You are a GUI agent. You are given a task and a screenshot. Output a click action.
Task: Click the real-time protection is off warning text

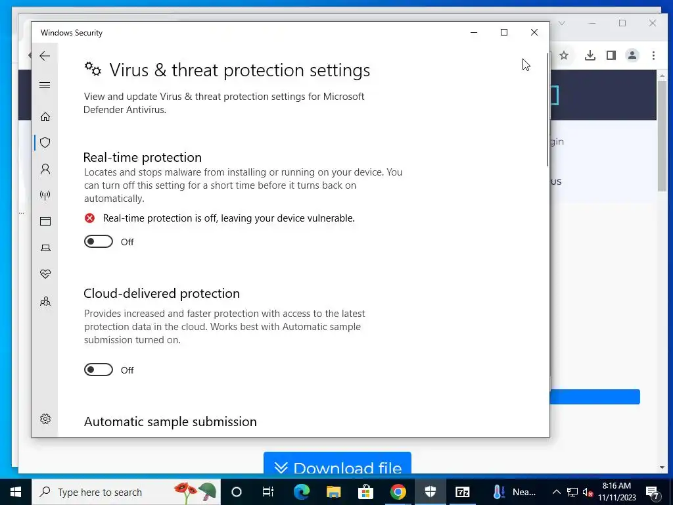[229, 218]
